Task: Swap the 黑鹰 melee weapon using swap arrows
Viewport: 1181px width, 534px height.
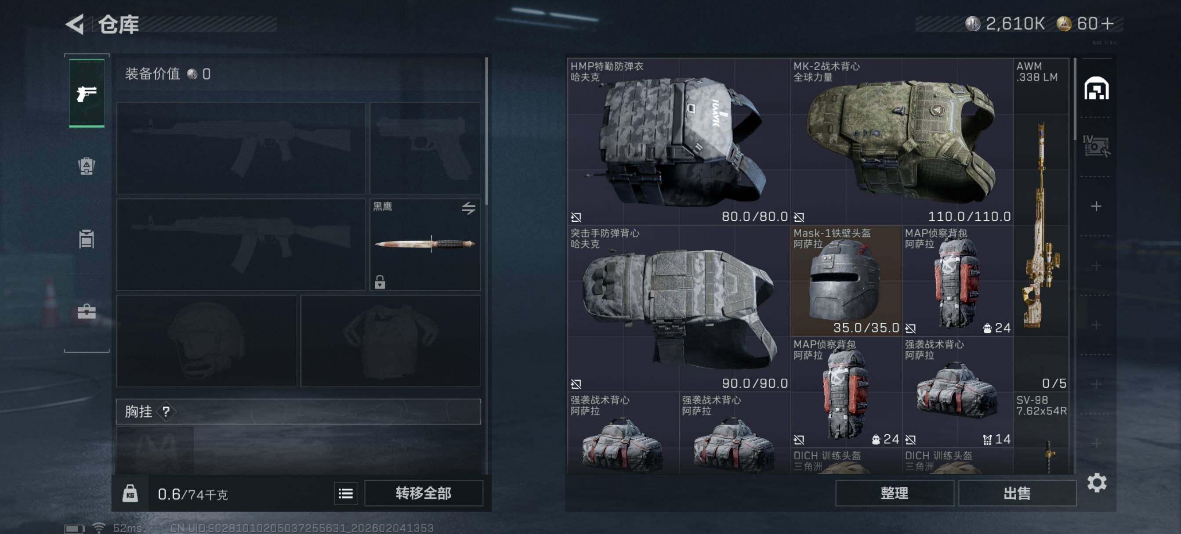Action: coord(468,208)
